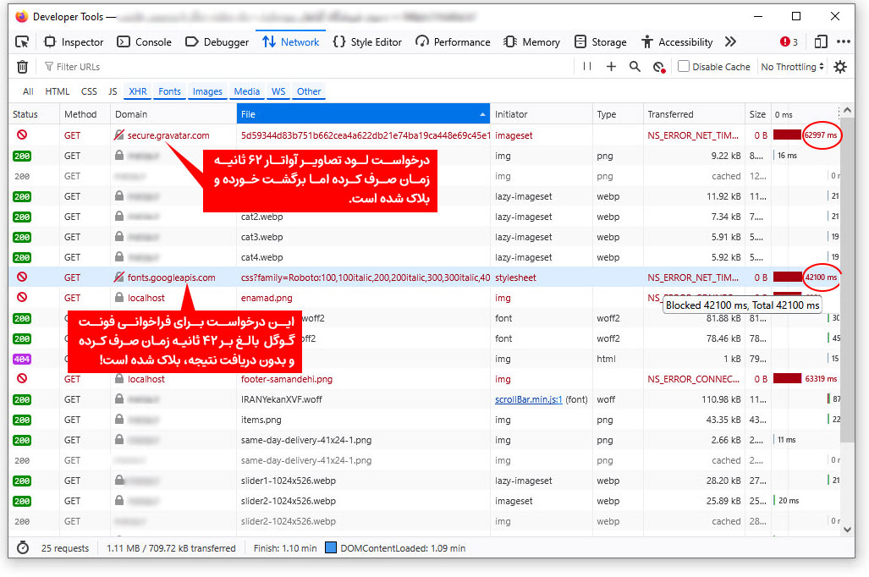Click the plus icon in Network toolbar
The image size is (869, 577).
point(611,67)
